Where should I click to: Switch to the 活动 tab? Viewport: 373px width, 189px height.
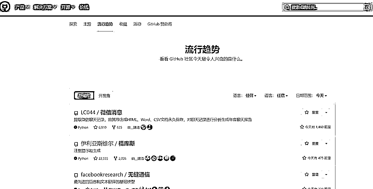point(137,24)
